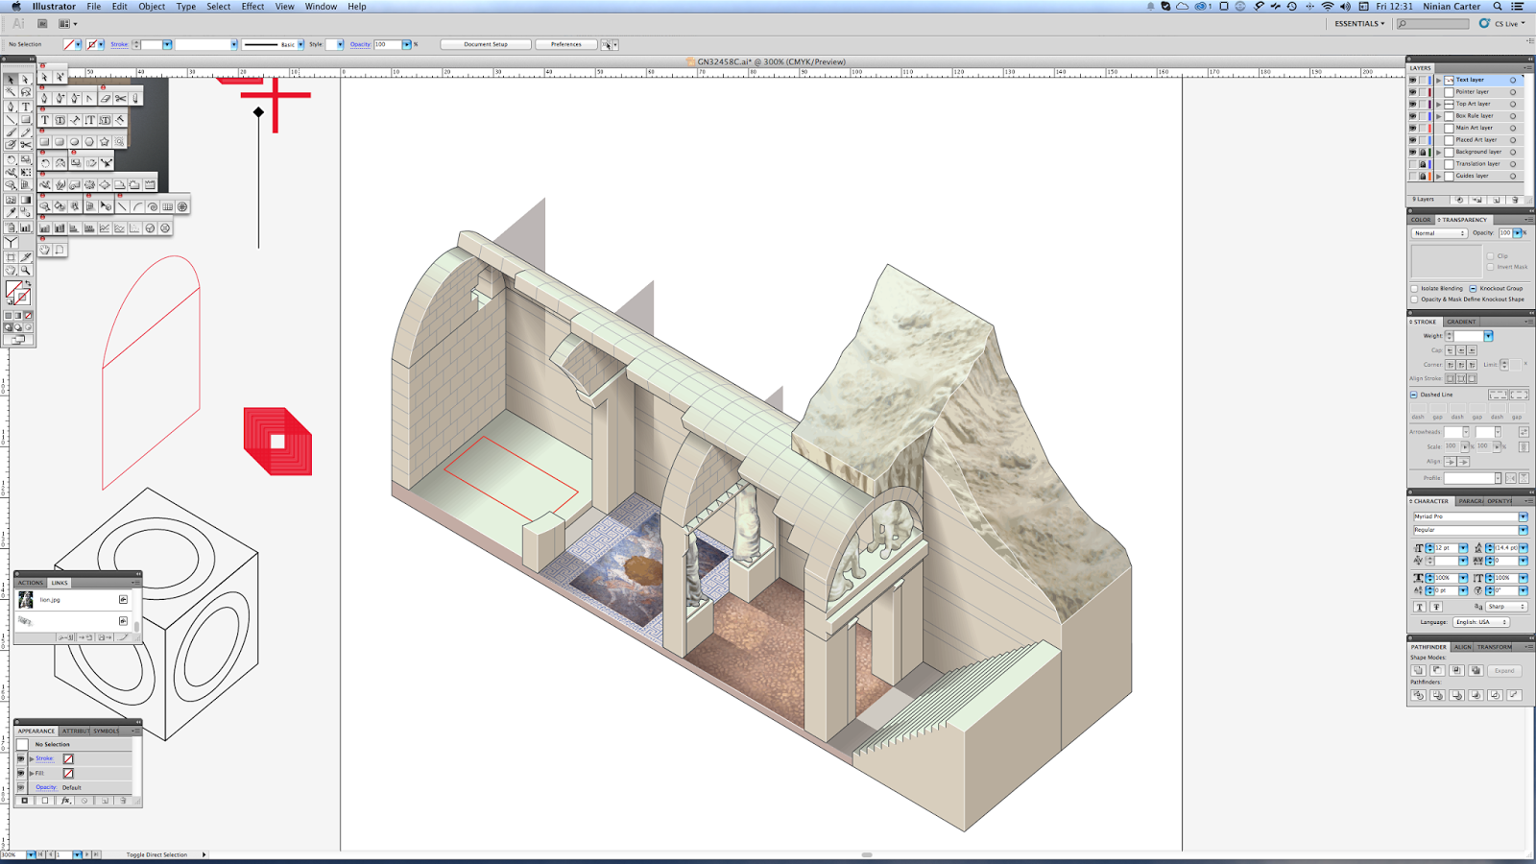
Task: Expand the Box Rule layer
Action: coord(1438,116)
